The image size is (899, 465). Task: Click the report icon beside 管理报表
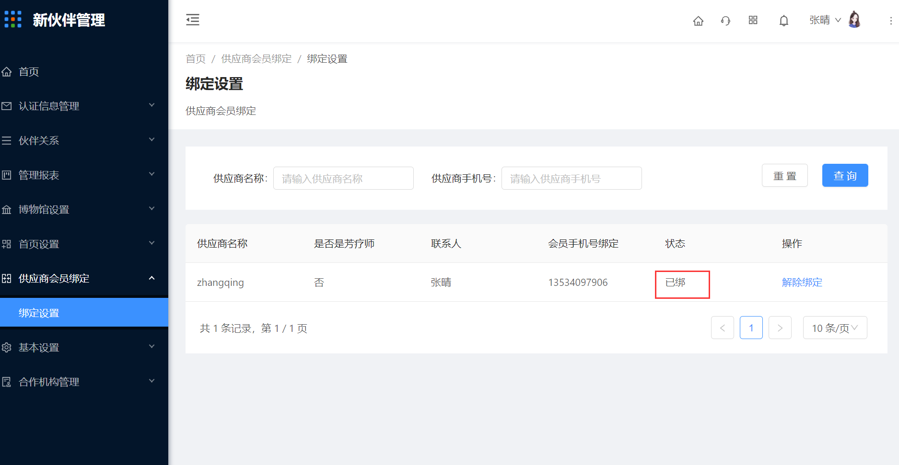tap(7, 175)
